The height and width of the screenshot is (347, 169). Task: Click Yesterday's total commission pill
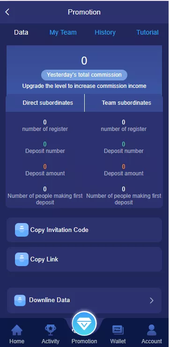click(x=84, y=75)
